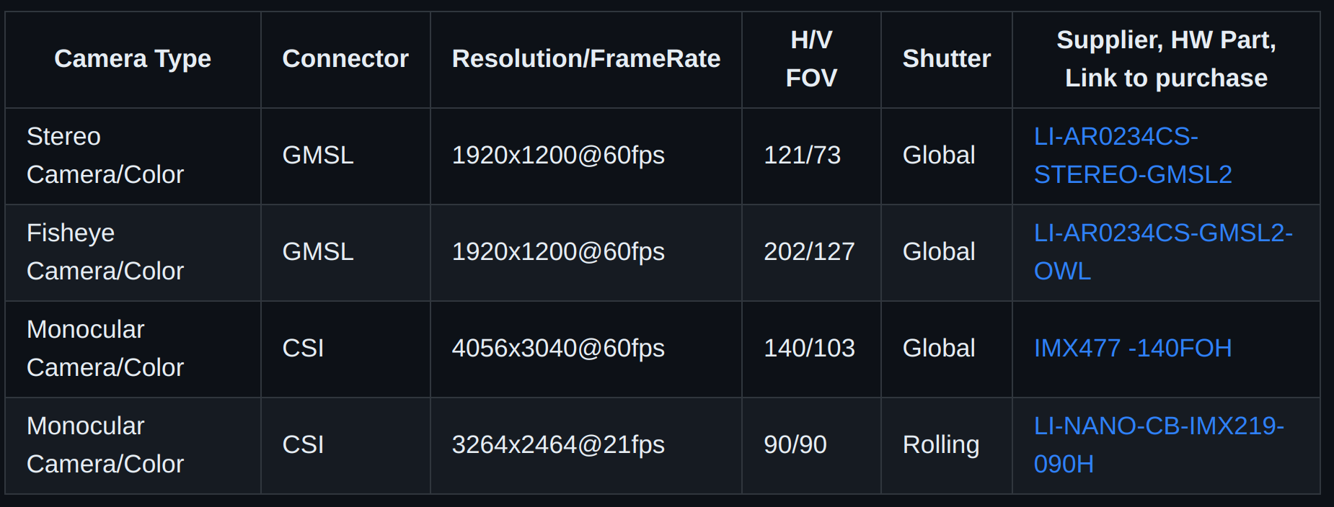Click the Camera Type column header
Viewport: 1334px width, 507px height.
(x=133, y=59)
